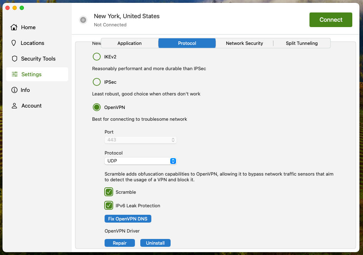This screenshot has height=255, width=363.
Task: Open the Account label in the sidebar
Action: pos(31,105)
